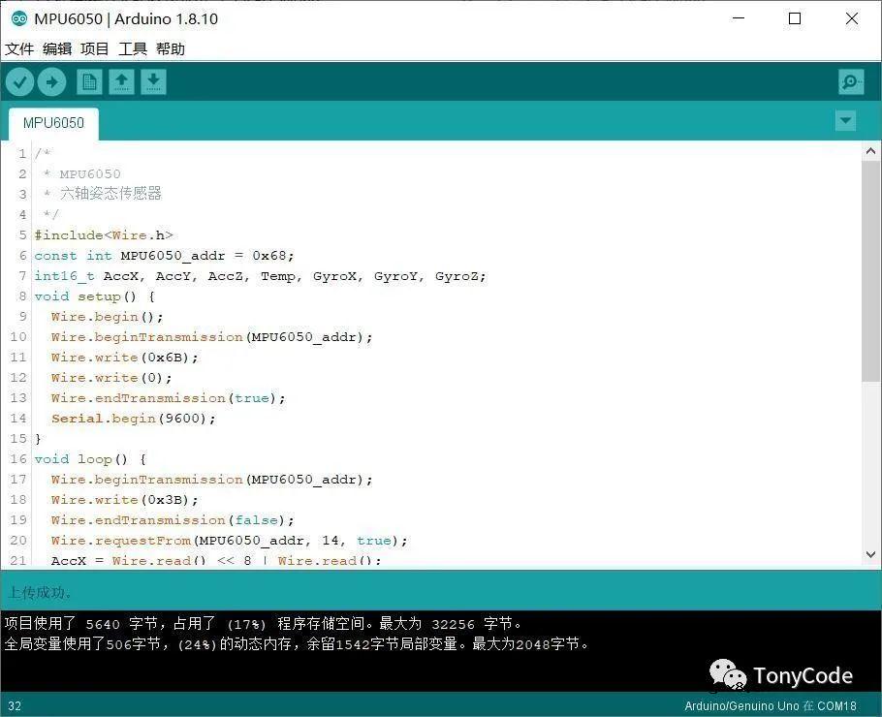Open the 编辑 (Edit) menu

click(57, 48)
